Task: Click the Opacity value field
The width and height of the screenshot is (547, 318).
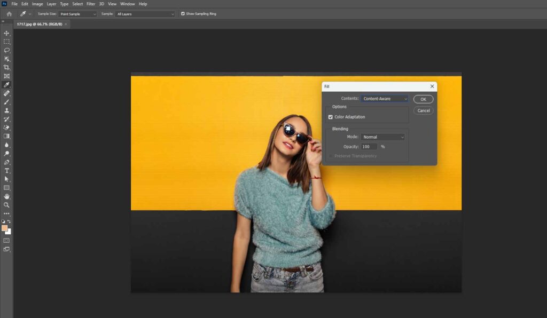Action: click(x=369, y=147)
